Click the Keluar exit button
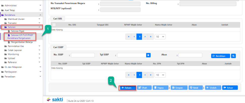The image size is (245, 103). tap(230, 88)
